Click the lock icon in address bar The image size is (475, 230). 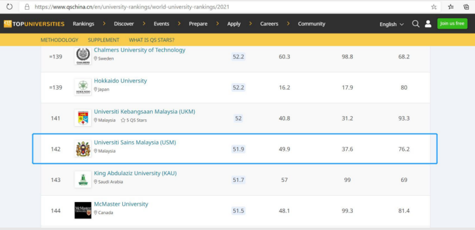[27, 7]
